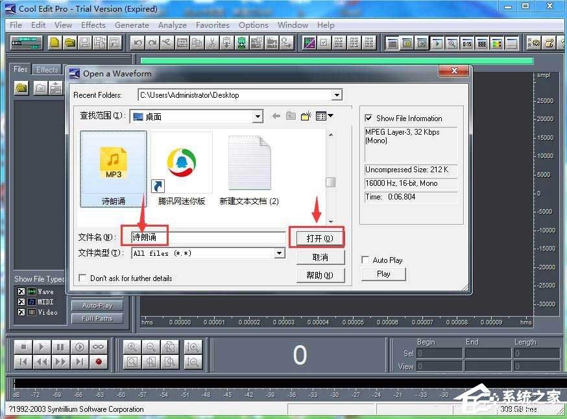The image size is (567, 419).
Task: Click the record button in transport controls
Action: click(x=98, y=362)
